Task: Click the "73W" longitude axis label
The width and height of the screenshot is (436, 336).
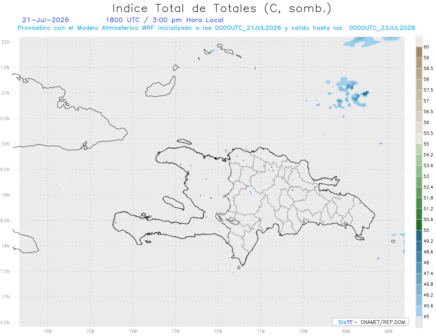Action: click(x=175, y=331)
